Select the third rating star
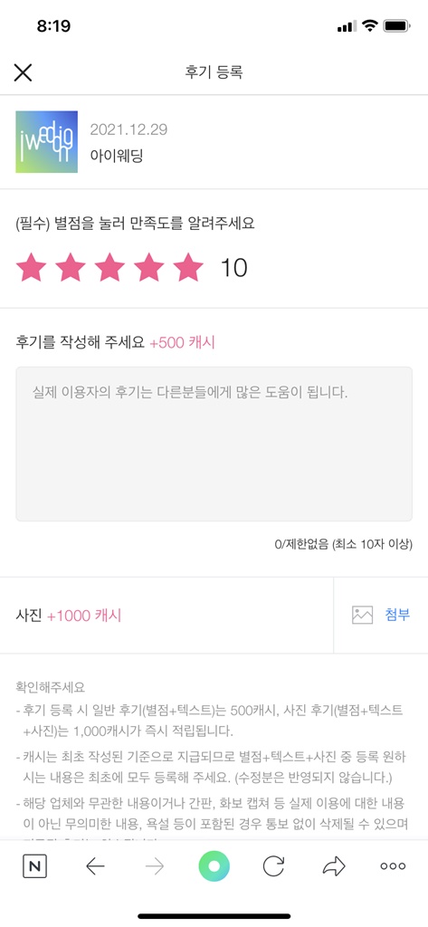Screen dimensions: 428x927 tap(109, 267)
